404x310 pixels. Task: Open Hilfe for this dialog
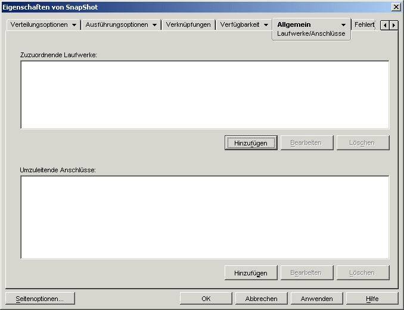pos(372,299)
